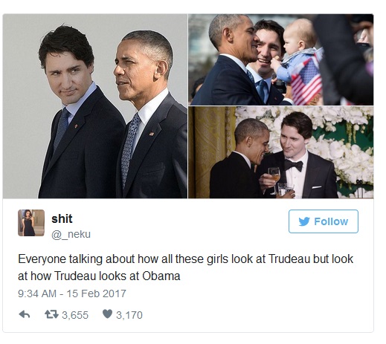The image size is (386, 344).
Task: Like the tweet with the heart icon
Action: click(107, 314)
